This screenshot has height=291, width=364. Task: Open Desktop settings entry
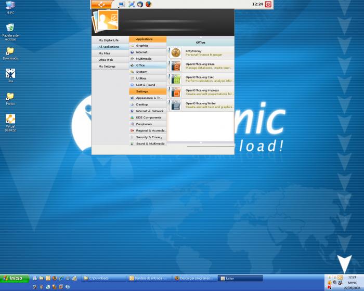pyautogui.click(x=148, y=104)
